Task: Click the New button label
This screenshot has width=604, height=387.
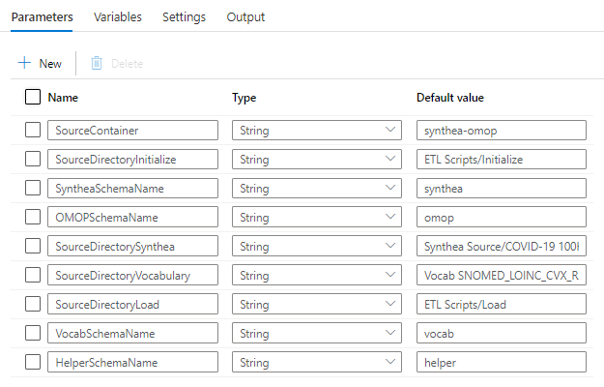Action: [x=50, y=64]
